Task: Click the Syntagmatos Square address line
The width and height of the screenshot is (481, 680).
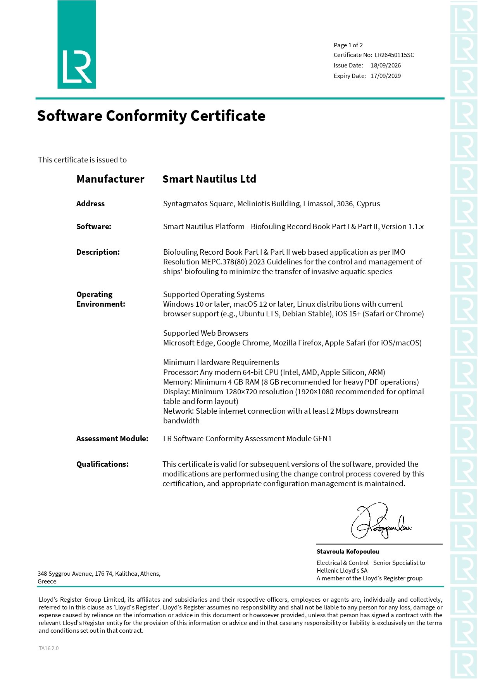Action: [x=272, y=204]
